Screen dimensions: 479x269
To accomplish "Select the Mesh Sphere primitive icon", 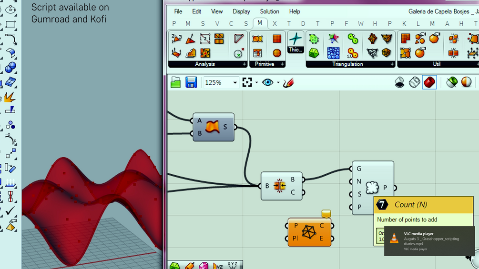I will (x=277, y=53).
